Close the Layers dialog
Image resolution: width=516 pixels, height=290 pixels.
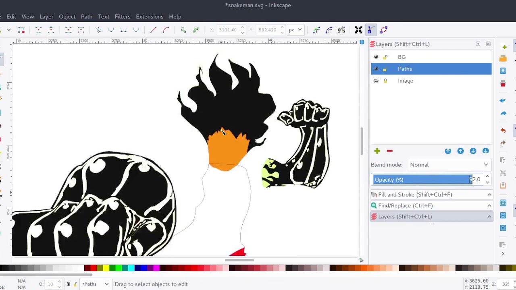point(488,44)
